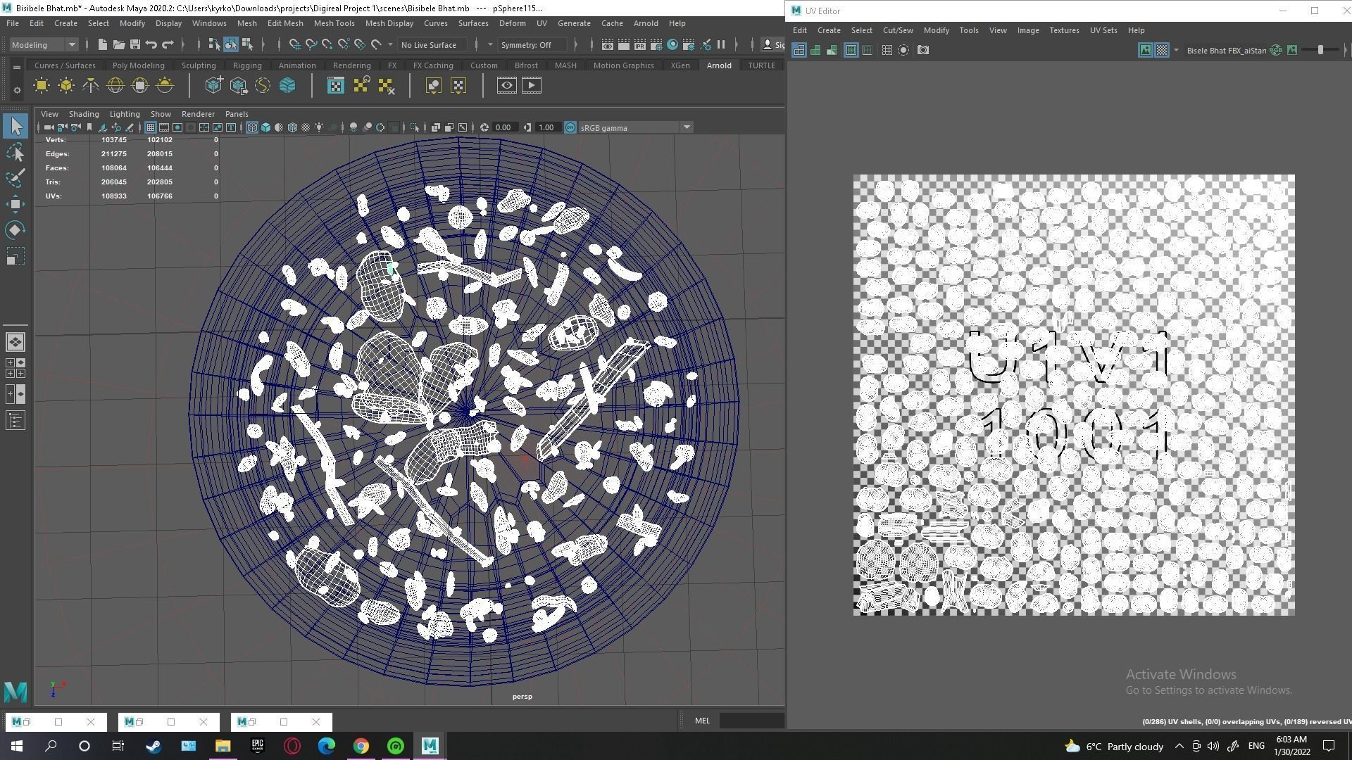Switch to the Poly Modeling shelf tab
This screenshot has width=1352, height=760.
pyautogui.click(x=138, y=65)
